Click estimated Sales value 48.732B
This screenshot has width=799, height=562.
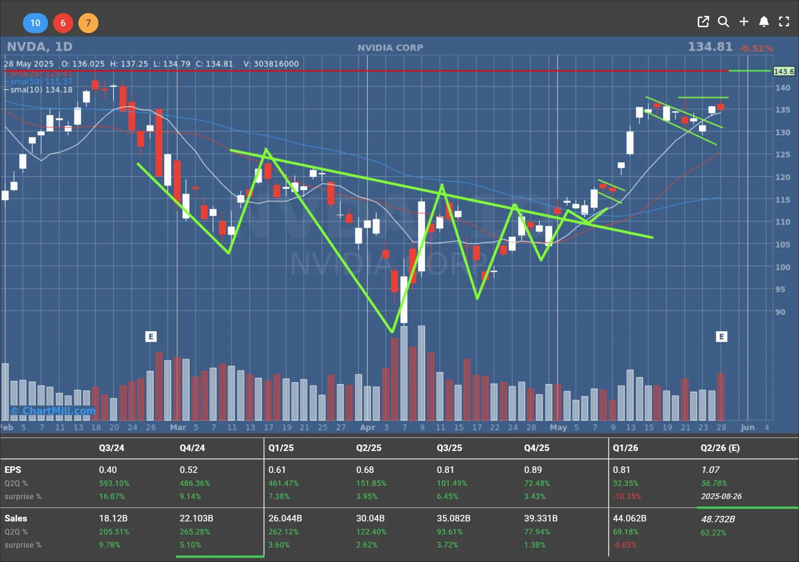pos(718,519)
